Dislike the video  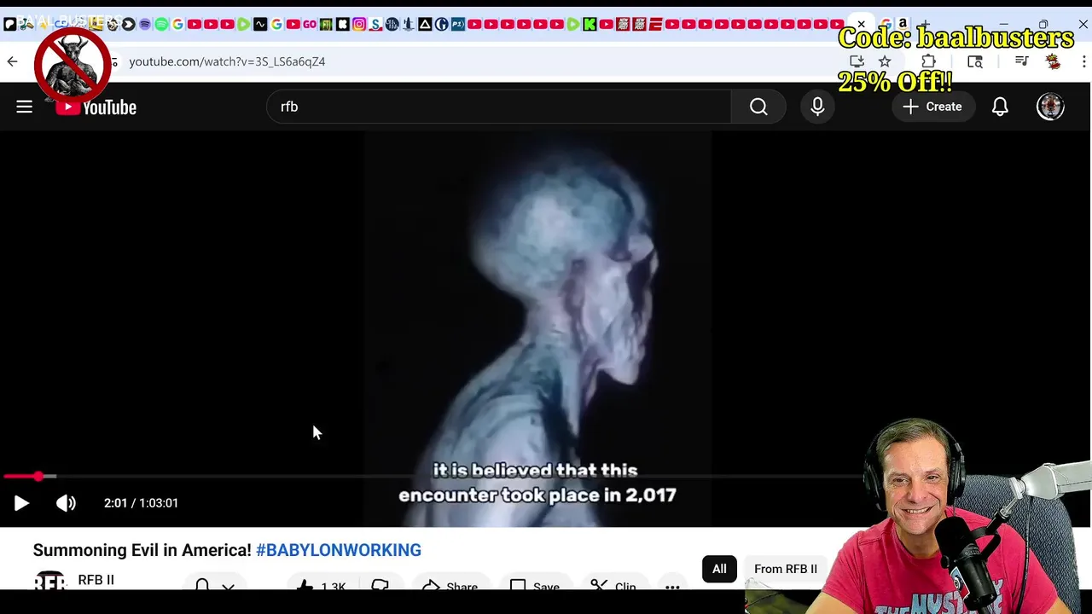click(x=380, y=586)
